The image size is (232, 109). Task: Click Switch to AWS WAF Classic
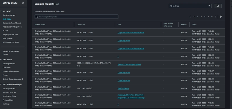tap(11, 53)
